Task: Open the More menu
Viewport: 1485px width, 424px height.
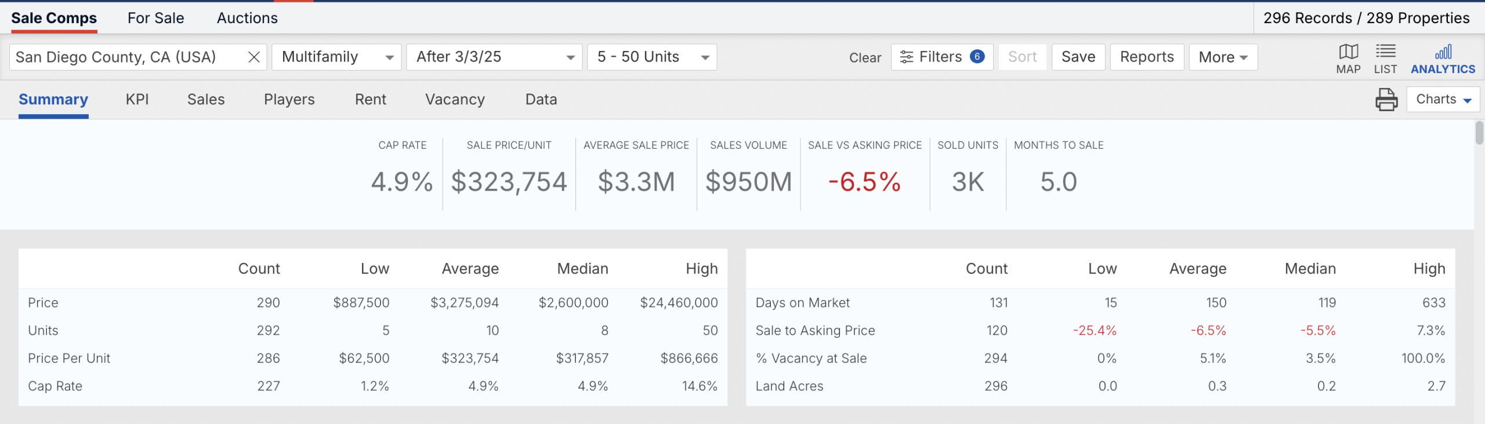Action: click(x=1223, y=57)
